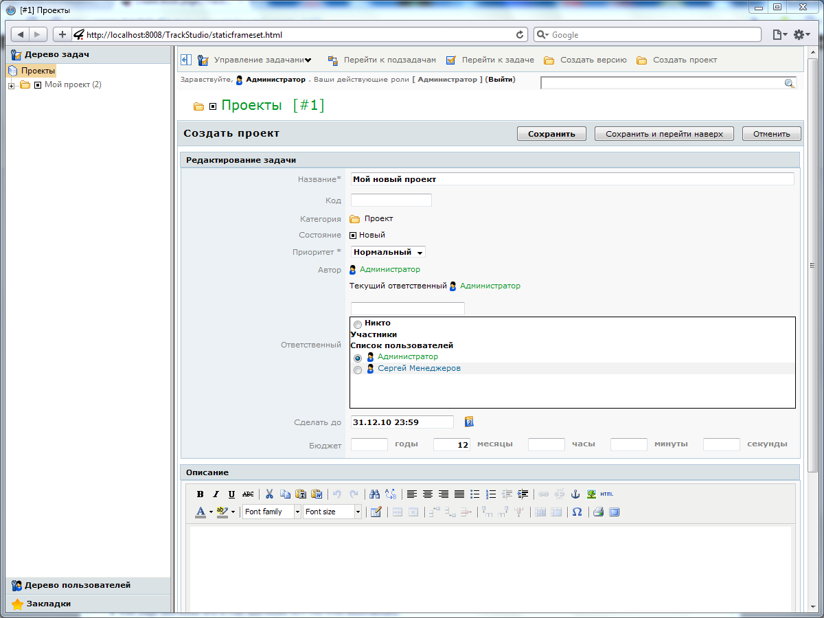
Task: Select 'Администратор' radio in user list
Action: pos(358,358)
